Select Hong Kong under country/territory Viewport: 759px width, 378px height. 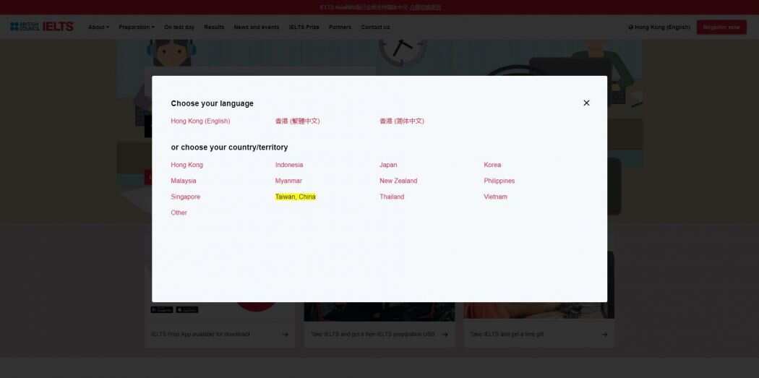pyautogui.click(x=186, y=165)
